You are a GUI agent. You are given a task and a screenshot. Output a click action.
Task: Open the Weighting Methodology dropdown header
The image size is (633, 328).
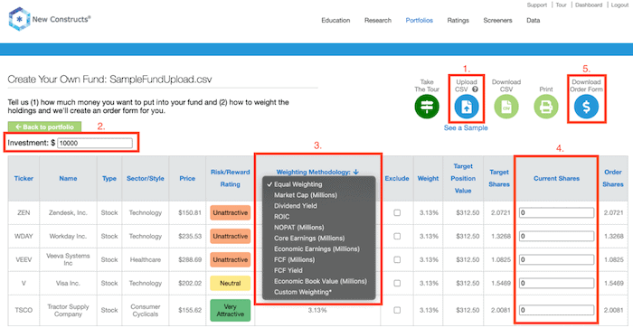317,172
